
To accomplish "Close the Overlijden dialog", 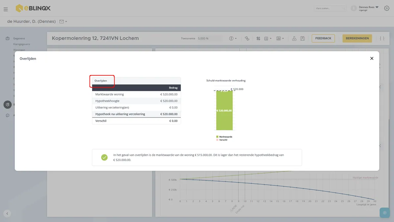I will [x=372, y=59].
